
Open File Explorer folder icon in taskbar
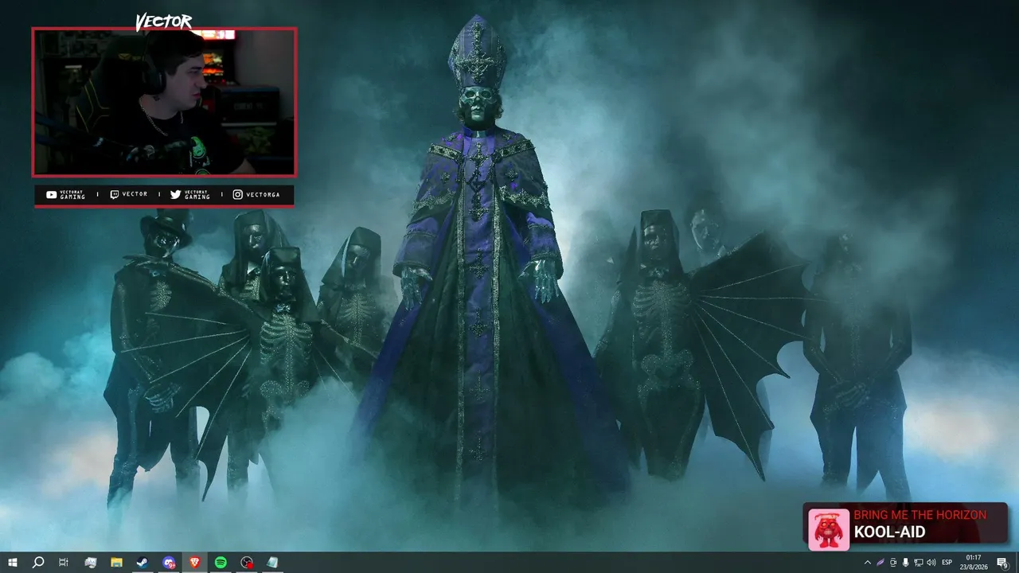(116, 563)
